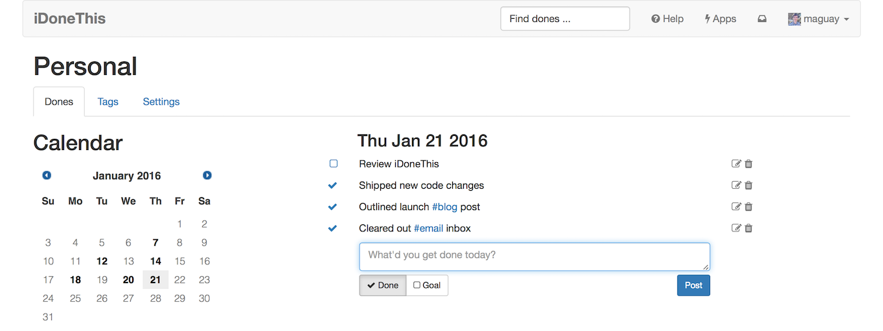Select January 14 in the calendar
Screen dimensions: 883x331
155,261
